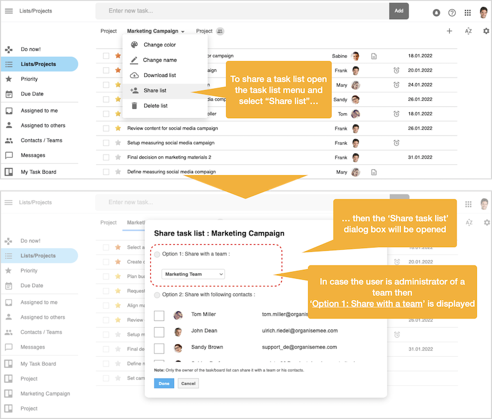492x419 pixels.
Task: Click the plus icon to add list
Action: (x=449, y=31)
